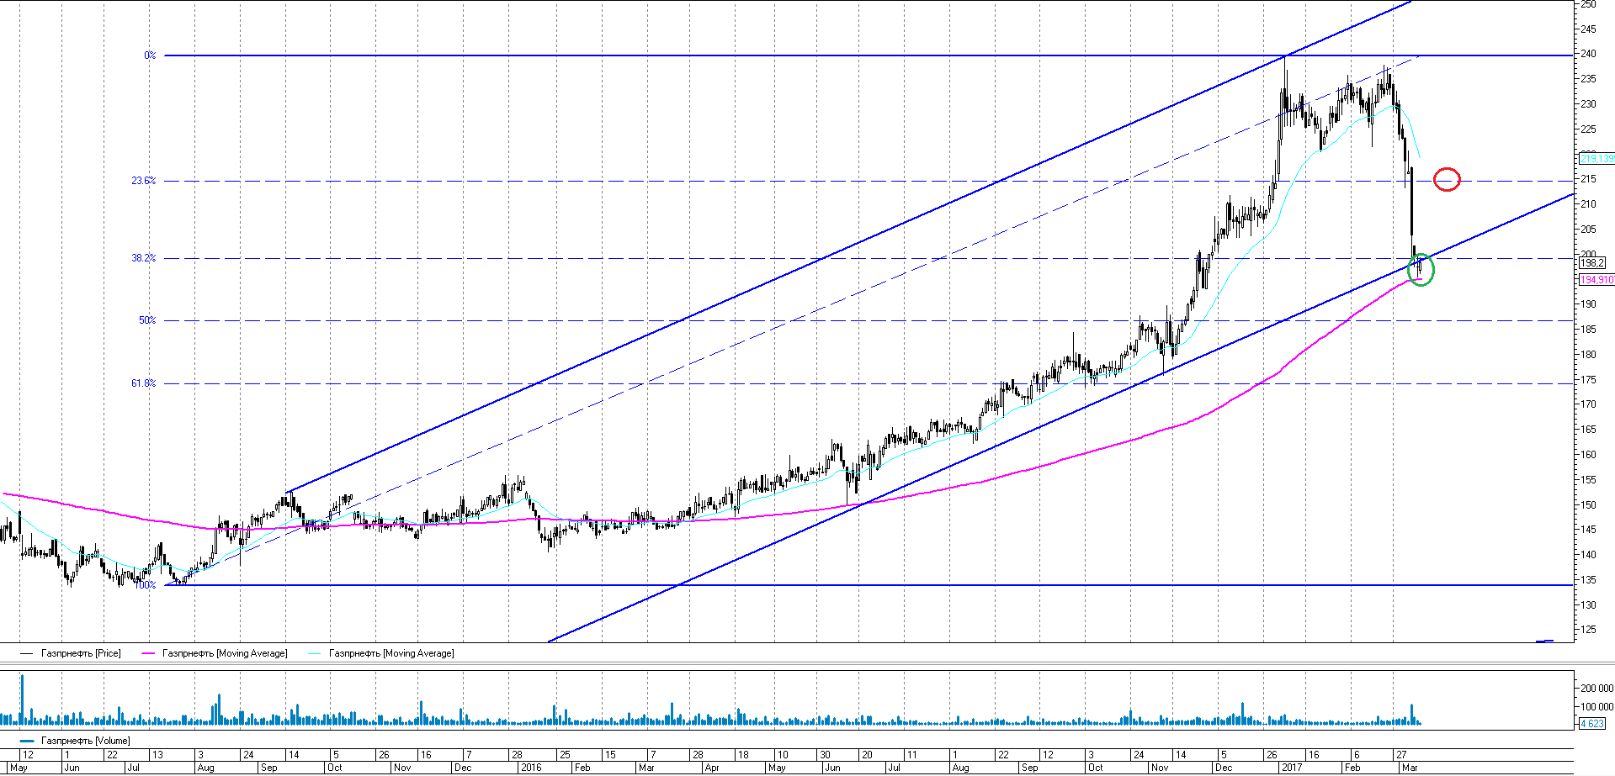Click the 135 price axis label
This screenshot has width=1615, height=776.
1588,579
